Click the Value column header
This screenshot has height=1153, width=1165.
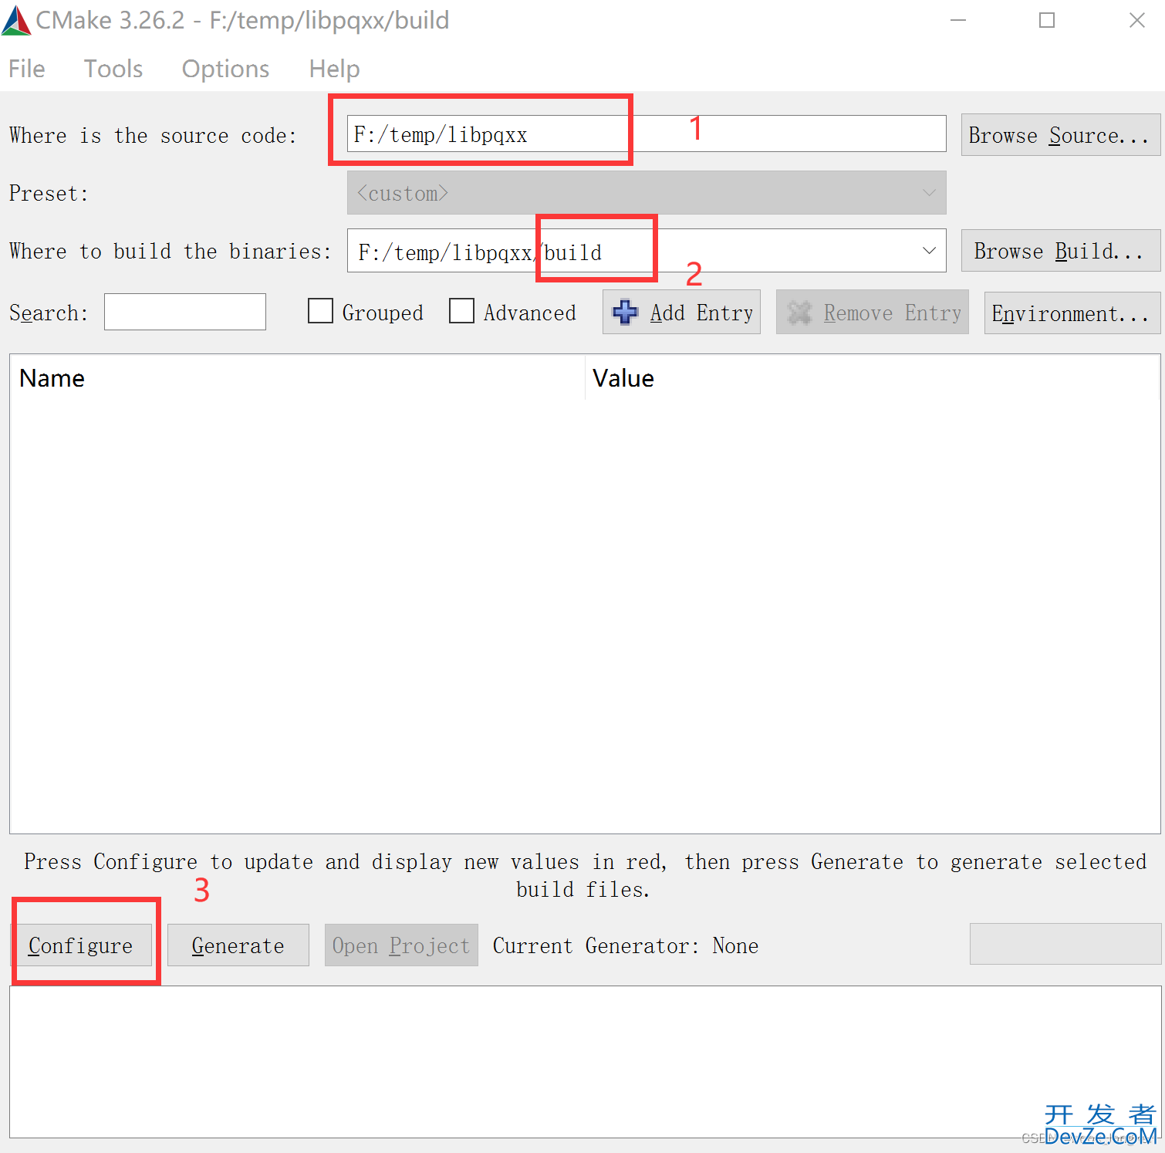872,378
